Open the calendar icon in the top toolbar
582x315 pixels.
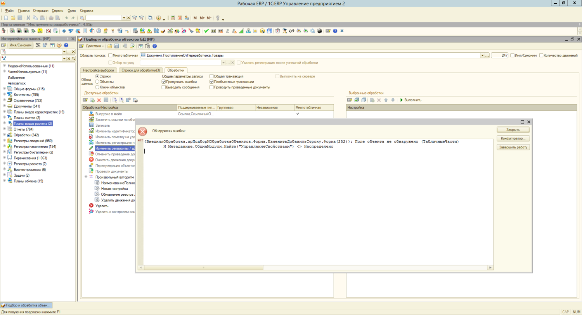(x=180, y=18)
